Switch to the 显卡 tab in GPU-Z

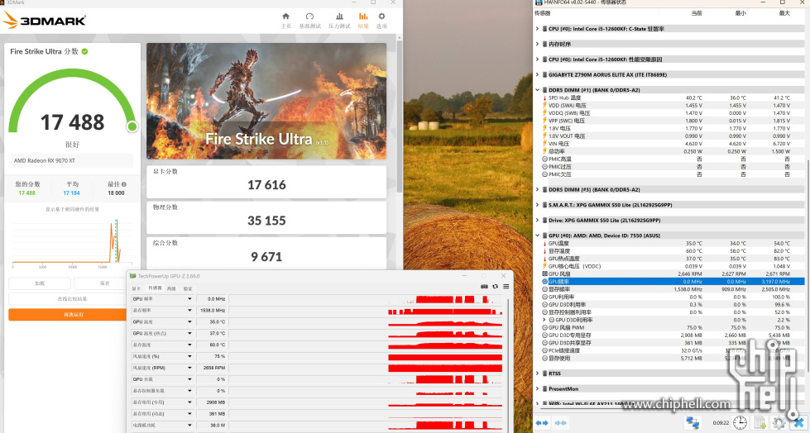[x=136, y=288]
